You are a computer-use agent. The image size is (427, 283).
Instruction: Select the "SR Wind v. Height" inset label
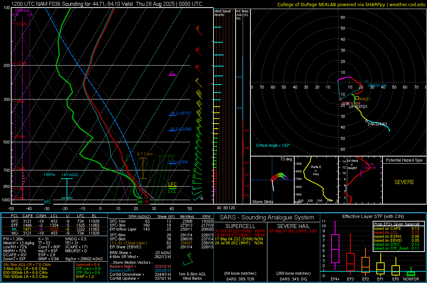click(352, 164)
